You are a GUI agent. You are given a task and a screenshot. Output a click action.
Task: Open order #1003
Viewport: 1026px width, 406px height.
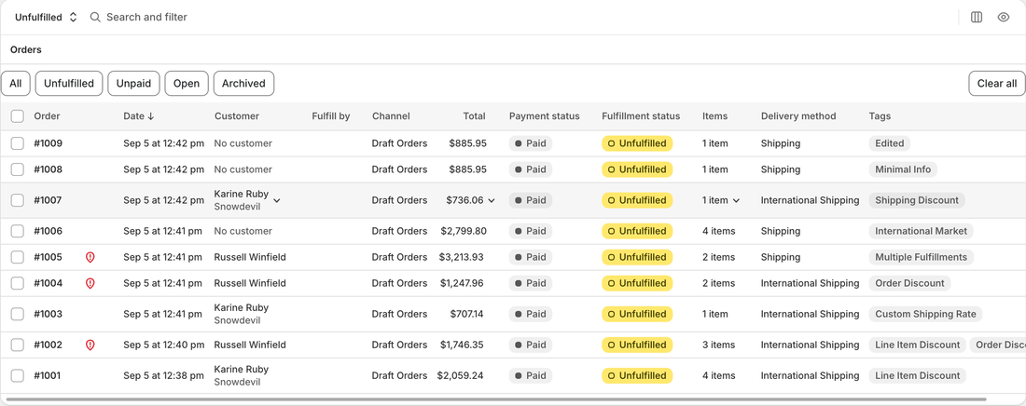point(49,314)
